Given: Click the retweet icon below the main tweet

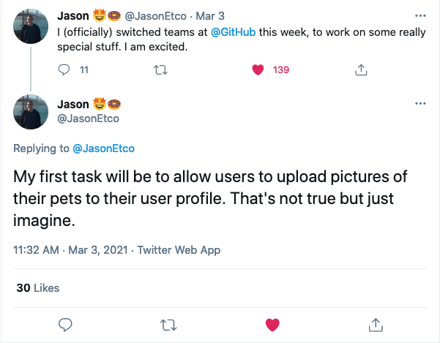Looking at the screenshot, I should click(168, 325).
